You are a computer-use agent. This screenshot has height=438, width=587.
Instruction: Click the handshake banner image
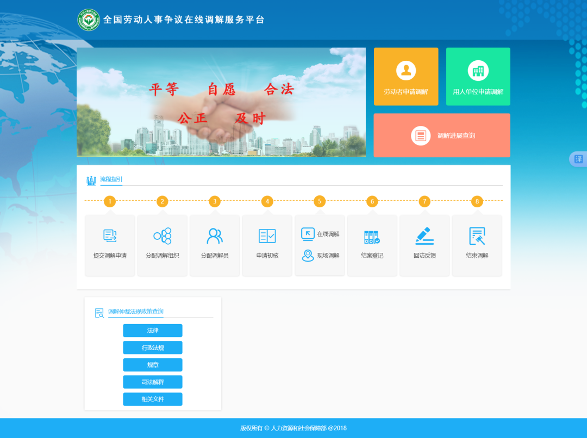[221, 102]
